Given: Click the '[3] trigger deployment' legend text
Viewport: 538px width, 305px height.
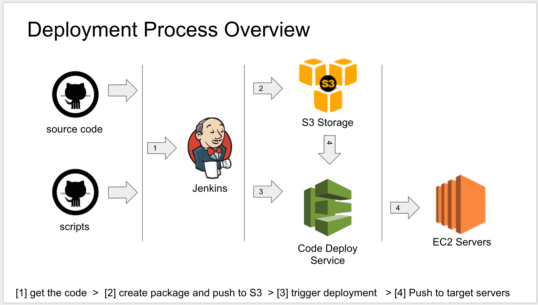Looking at the screenshot, I should (x=327, y=293).
